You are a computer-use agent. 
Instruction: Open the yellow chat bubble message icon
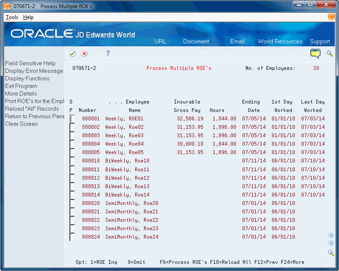(315, 53)
